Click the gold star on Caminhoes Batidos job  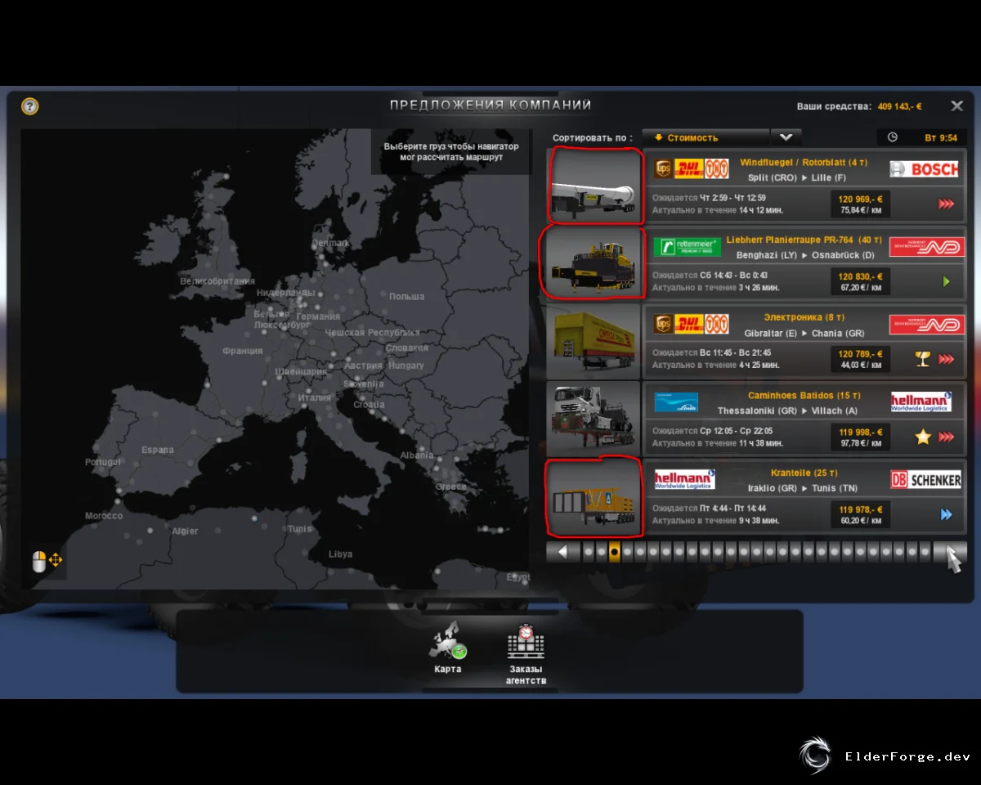(923, 437)
